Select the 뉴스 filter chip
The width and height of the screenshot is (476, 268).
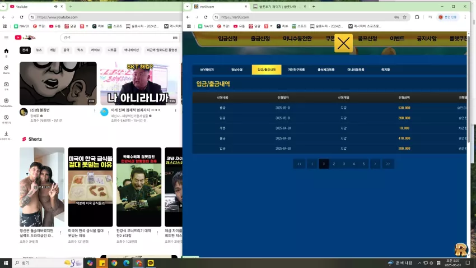click(39, 50)
